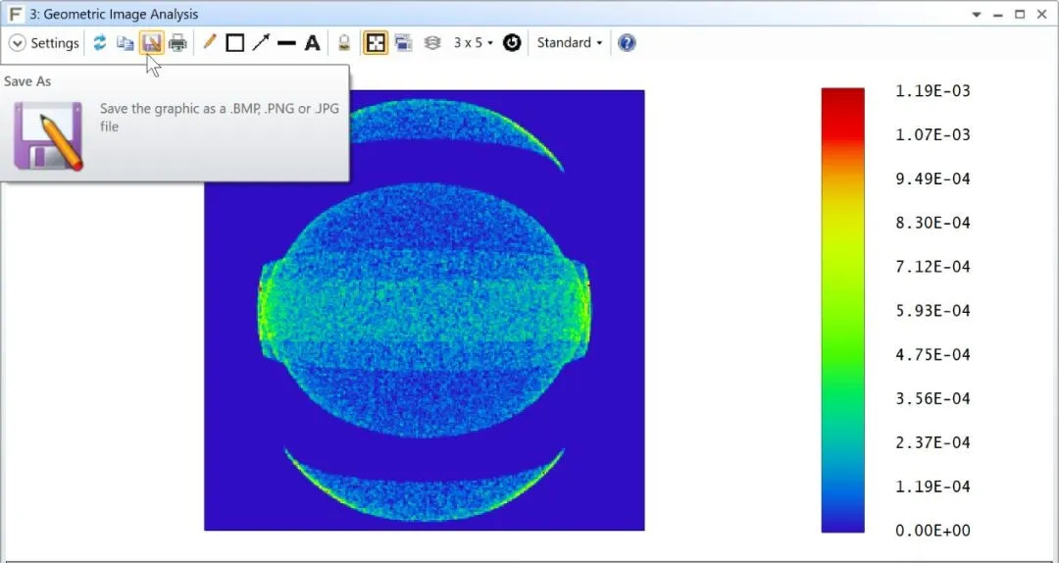Viewport: 1059px width, 563px height.
Task: Open help via the blue question mark
Action: coord(627,43)
